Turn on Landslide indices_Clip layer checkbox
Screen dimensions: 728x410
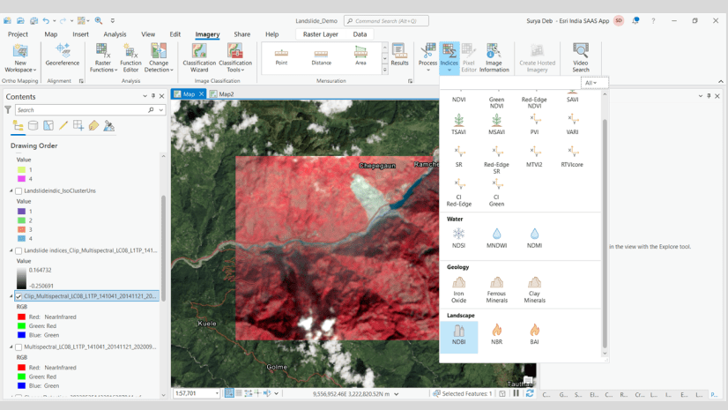(19, 251)
